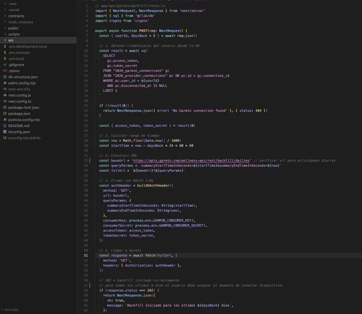Click the next.config.ts TS icon
Screen dimensions: 362x314
tap(5, 101)
